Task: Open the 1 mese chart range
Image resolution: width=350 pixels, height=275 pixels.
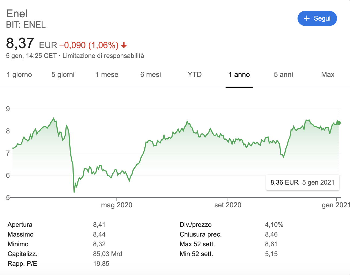Action: tap(107, 74)
